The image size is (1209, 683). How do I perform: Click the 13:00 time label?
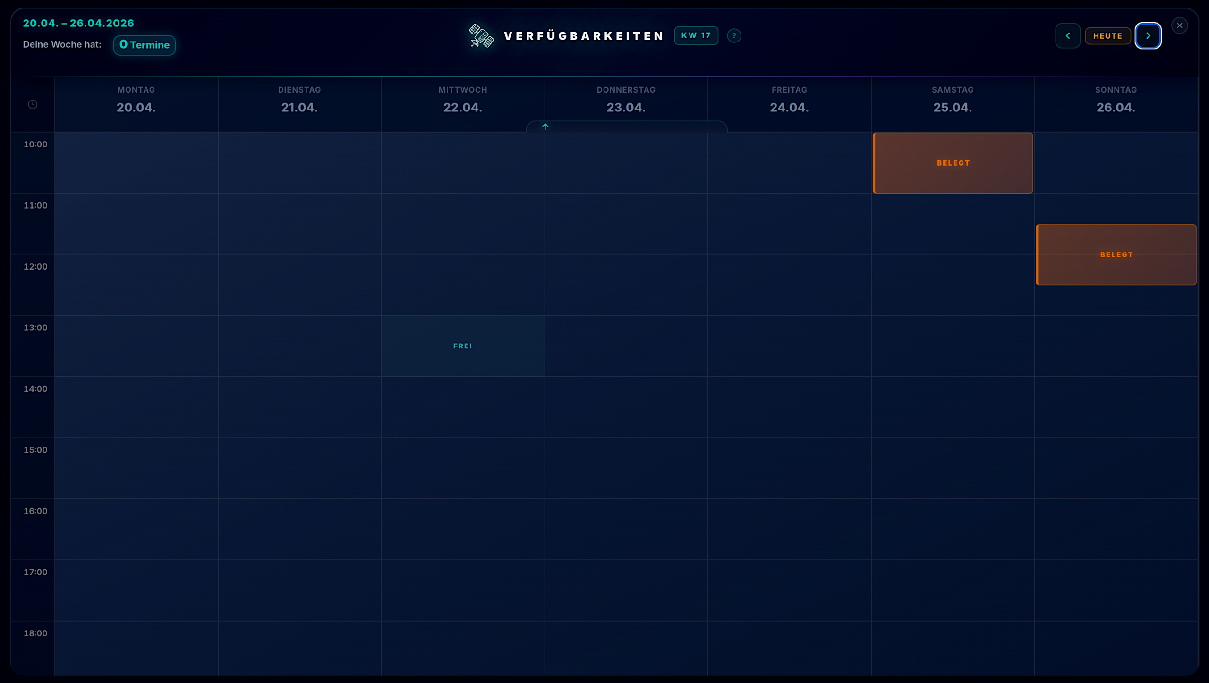35,328
